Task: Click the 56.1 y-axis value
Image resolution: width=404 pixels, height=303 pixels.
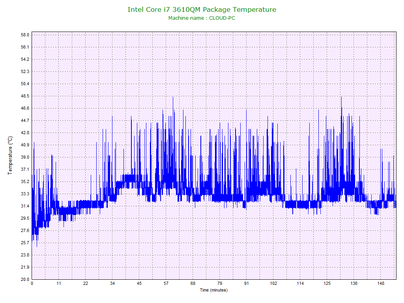Action: click(25, 47)
